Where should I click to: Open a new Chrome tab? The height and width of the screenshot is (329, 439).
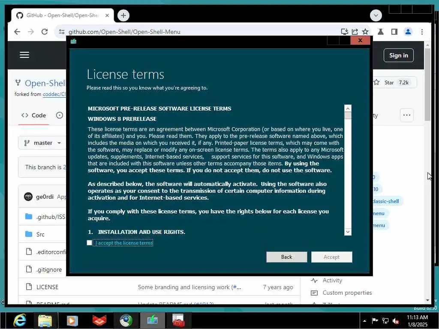tap(123, 15)
